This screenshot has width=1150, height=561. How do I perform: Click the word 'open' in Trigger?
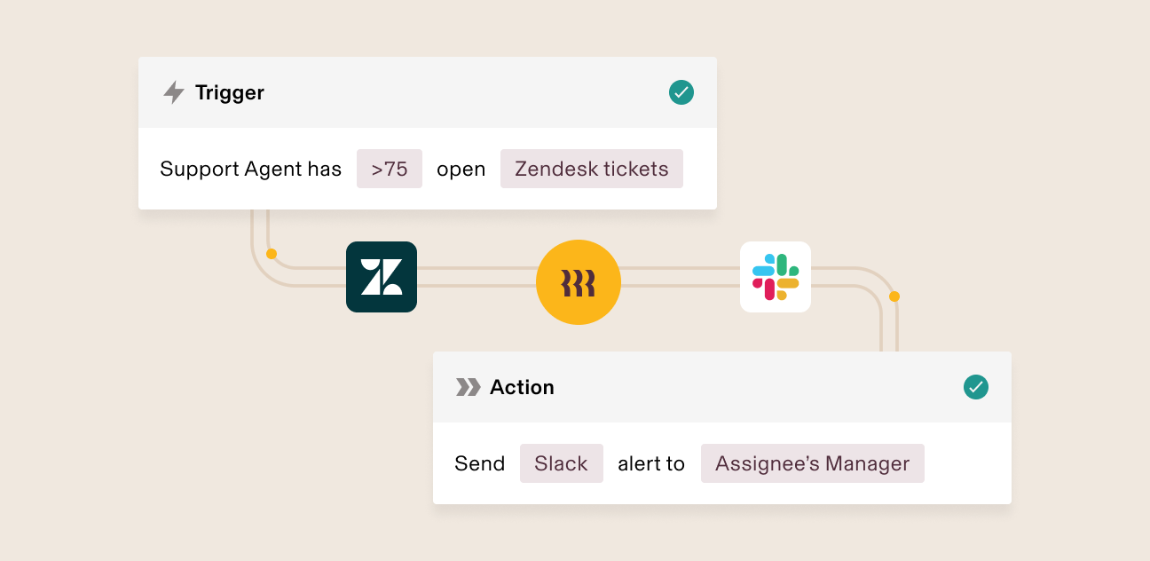pyautogui.click(x=461, y=170)
